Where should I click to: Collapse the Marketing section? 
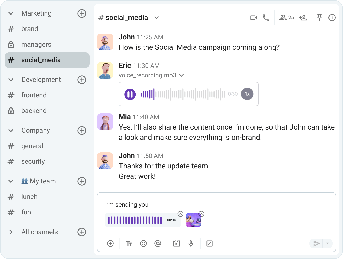coord(11,13)
